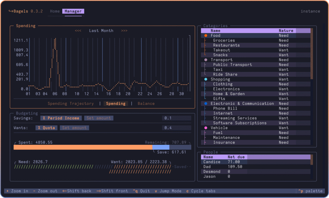Switch chart to Spending Trajectory
329x198 pixels.
[70, 104]
